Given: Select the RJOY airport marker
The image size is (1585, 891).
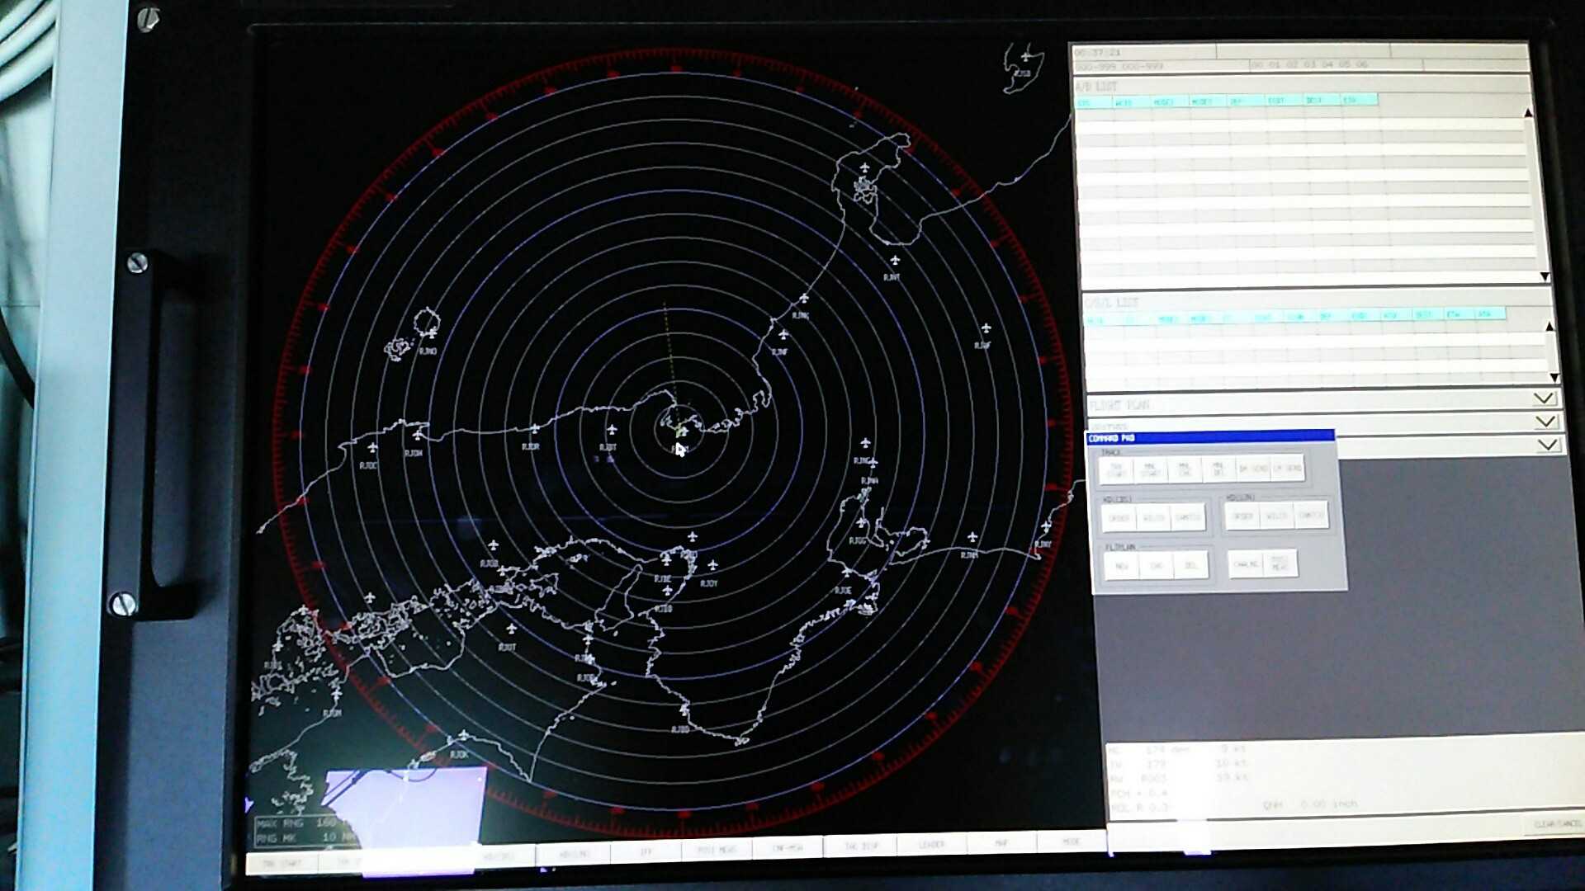Looking at the screenshot, I should (x=712, y=565).
